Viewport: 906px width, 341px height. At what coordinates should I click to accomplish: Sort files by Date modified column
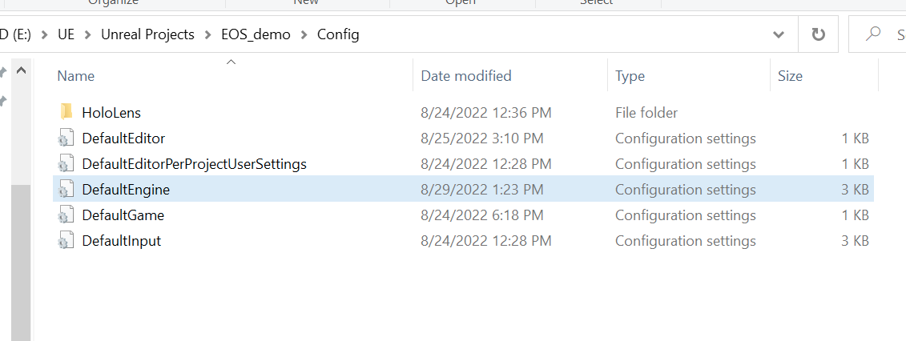[x=465, y=76]
